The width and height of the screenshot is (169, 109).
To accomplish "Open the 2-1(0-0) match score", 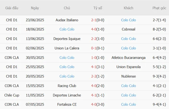I will (x=98, y=20).
